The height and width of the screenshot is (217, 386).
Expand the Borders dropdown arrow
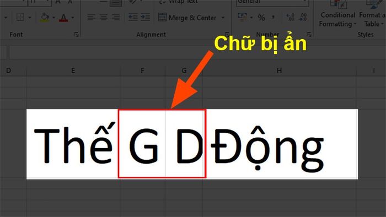coord(30,18)
